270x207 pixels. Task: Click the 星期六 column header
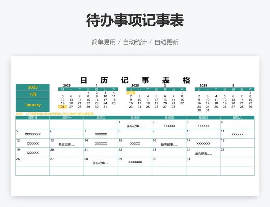[237, 118]
